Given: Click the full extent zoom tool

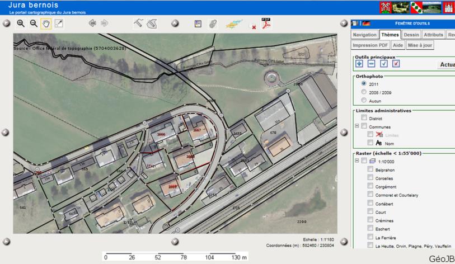Looking at the screenshot, I should click(59, 23).
